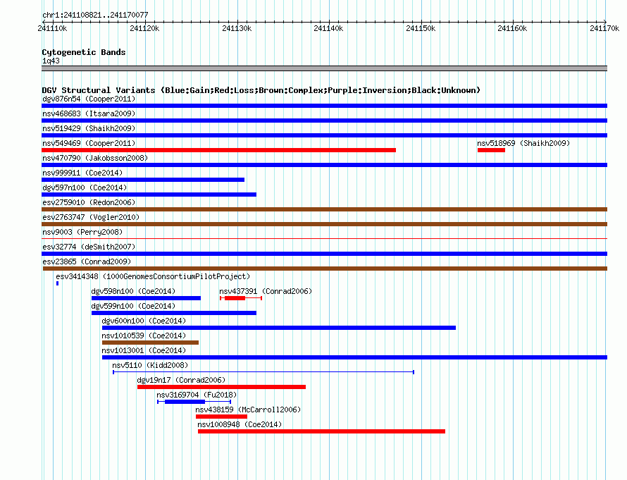Viewport: 627px width, 480px height.
Task: Click the 241130k ruler label
Action: (237, 28)
